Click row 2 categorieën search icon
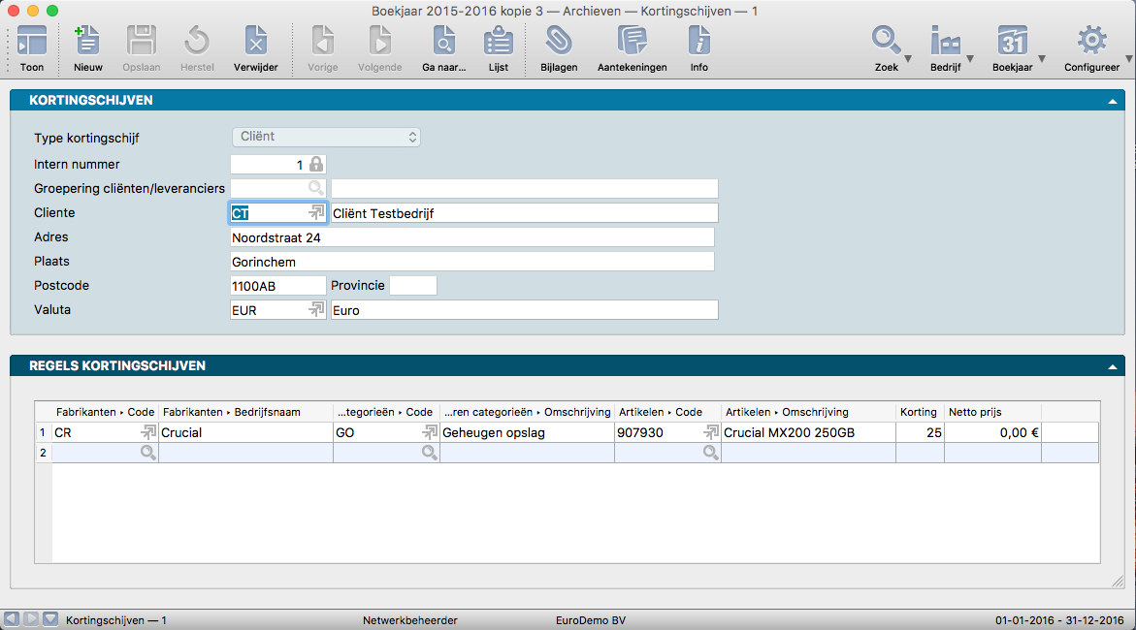Image resolution: width=1136 pixels, height=630 pixels. pyautogui.click(x=429, y=453)
